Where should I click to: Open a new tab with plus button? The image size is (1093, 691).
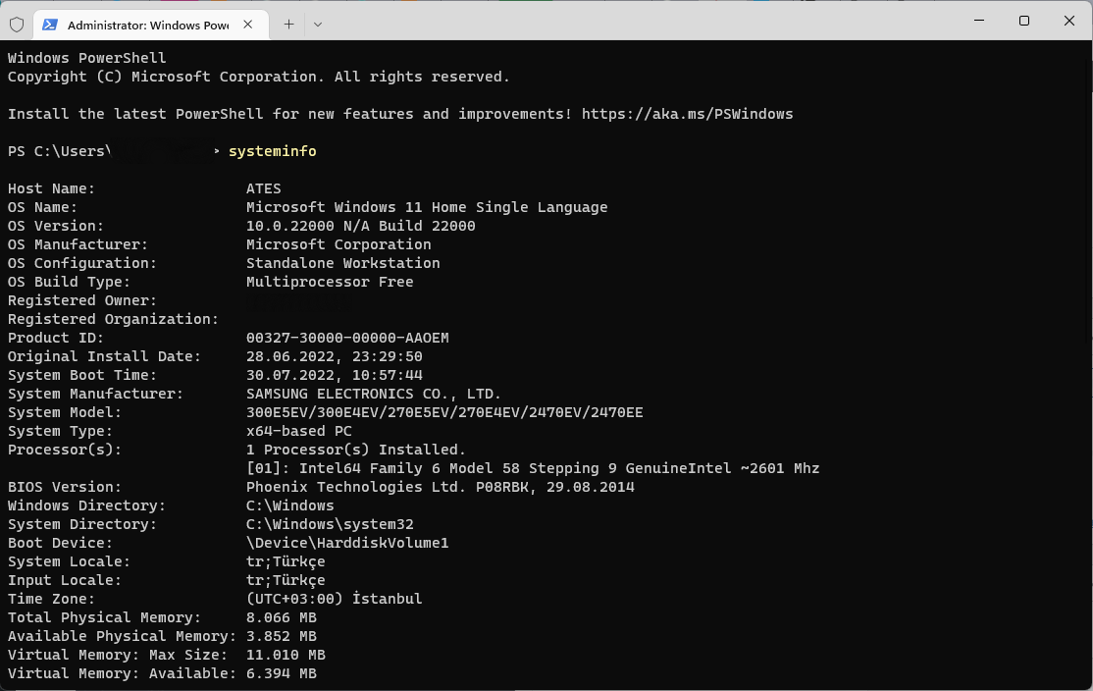tap(288, 24)
